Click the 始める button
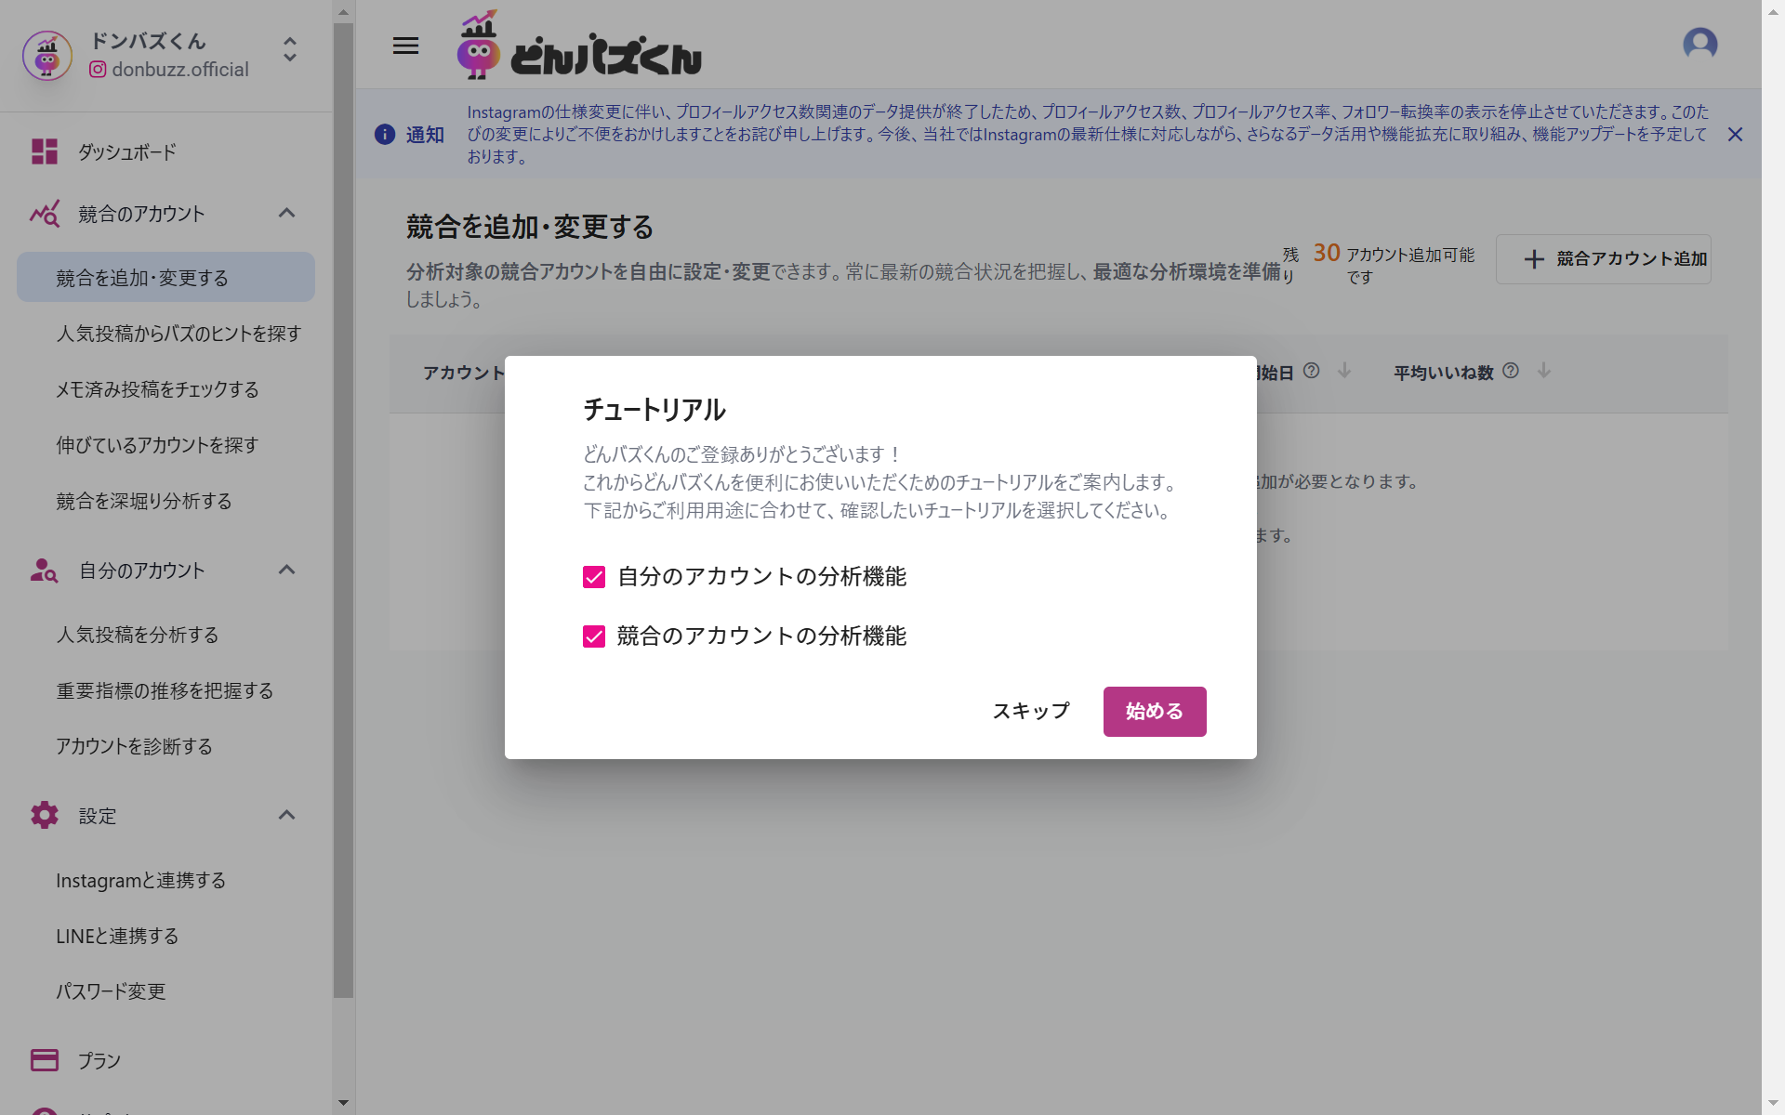1785x1115 pixels. pyautogui.click(x=1154, y=712)
